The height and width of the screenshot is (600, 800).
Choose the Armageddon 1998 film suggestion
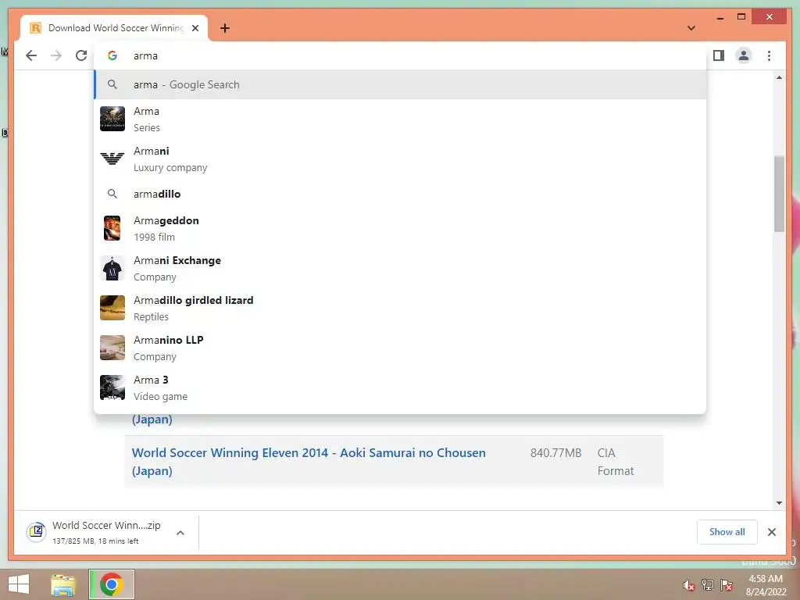pos(401,228)
